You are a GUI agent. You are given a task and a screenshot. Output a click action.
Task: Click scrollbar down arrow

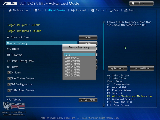(x=104, y=105)
